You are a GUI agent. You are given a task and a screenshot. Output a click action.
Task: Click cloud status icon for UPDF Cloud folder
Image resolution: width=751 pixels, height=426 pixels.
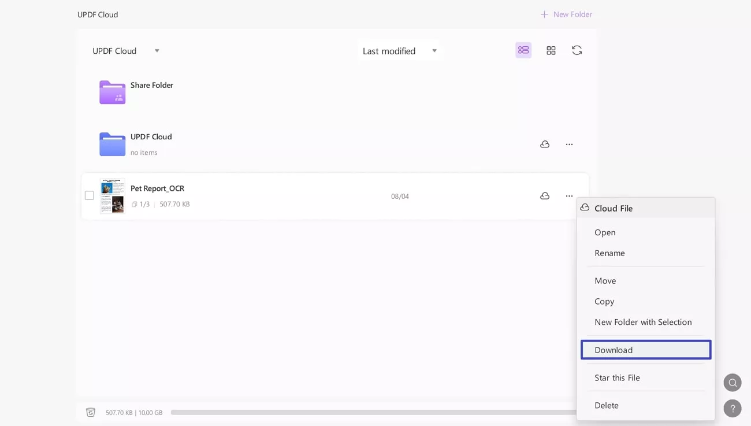[545, 145]
